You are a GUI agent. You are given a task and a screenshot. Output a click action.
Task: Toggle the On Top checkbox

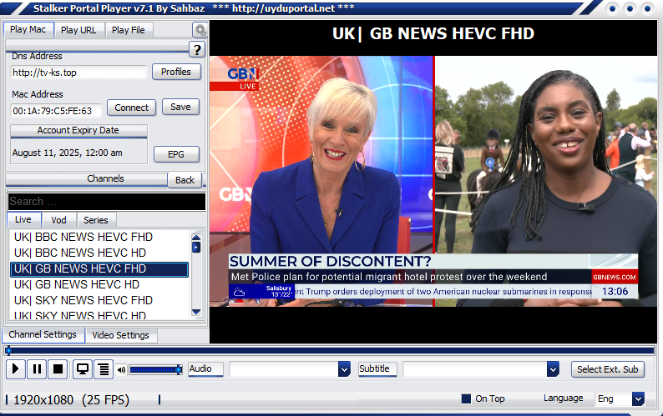click(466, 398)
